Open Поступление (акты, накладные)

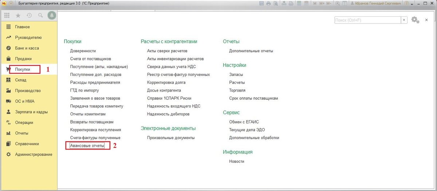click(99, 67)
